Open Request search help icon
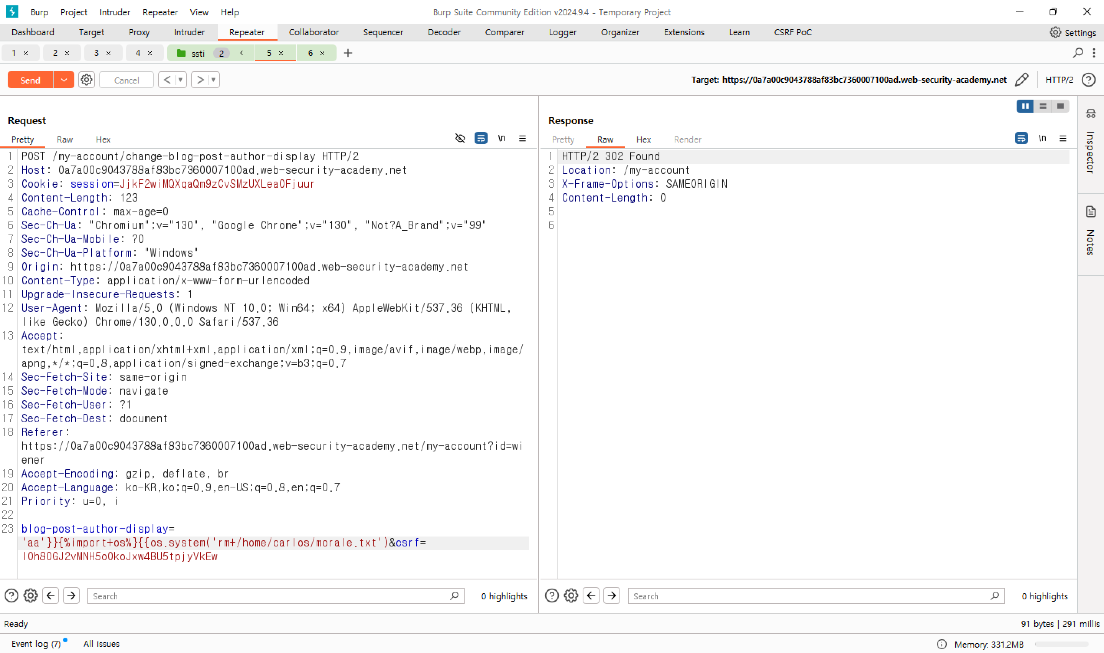 click(x=11, y=596)
